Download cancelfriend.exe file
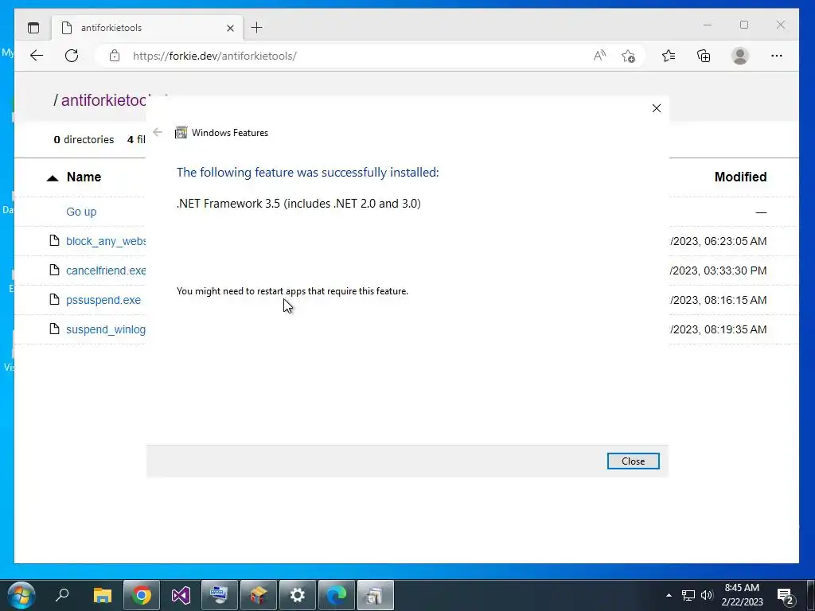815x611 pixels. [x=106, y=270]
